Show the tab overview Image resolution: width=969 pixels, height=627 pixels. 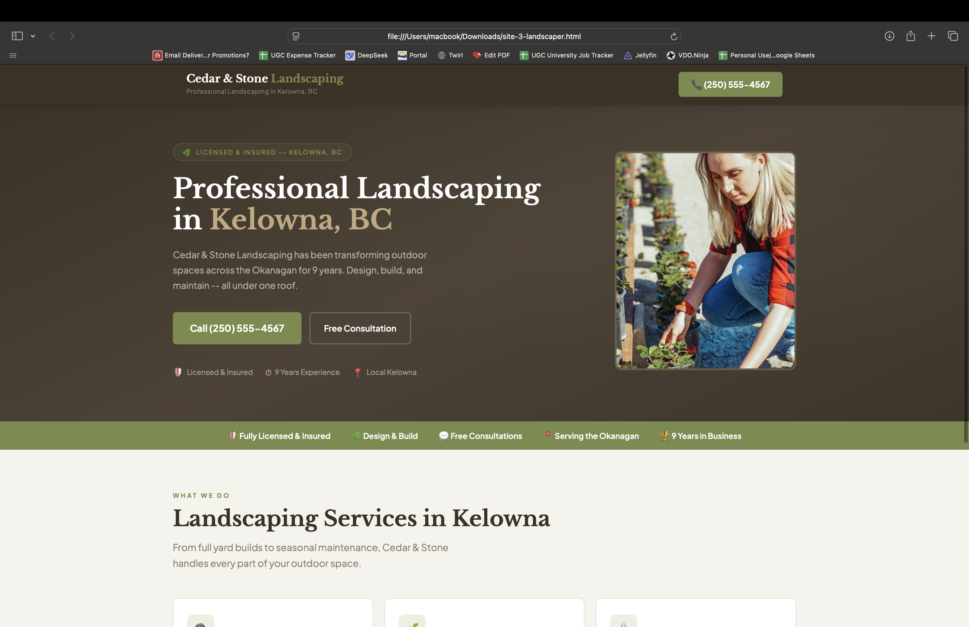click(x=953, y=36)
